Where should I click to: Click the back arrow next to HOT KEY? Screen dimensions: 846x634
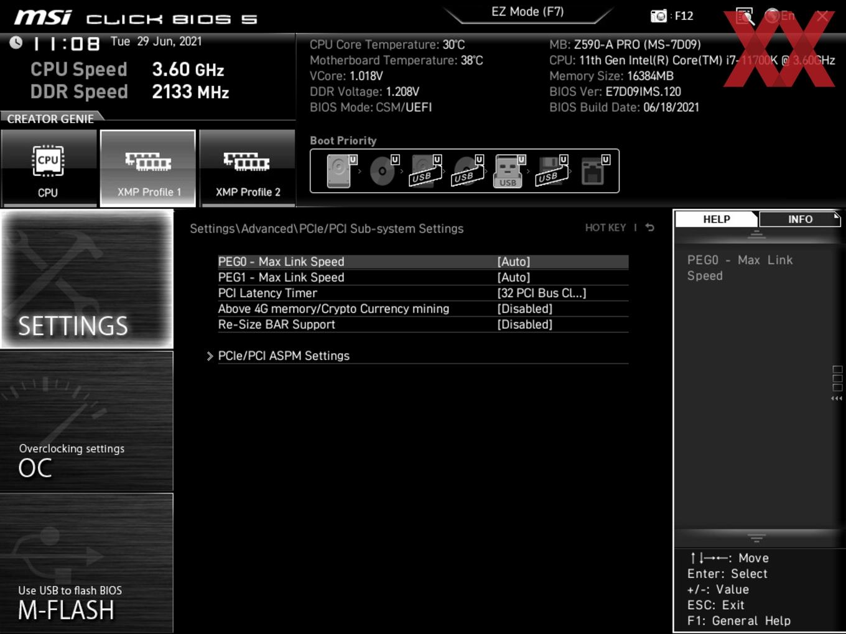tap(650, 227)
